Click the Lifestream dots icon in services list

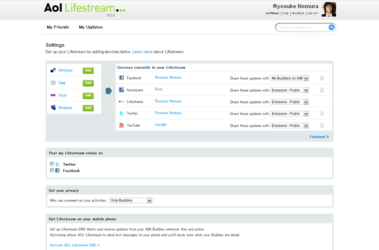tap(121, 101)
